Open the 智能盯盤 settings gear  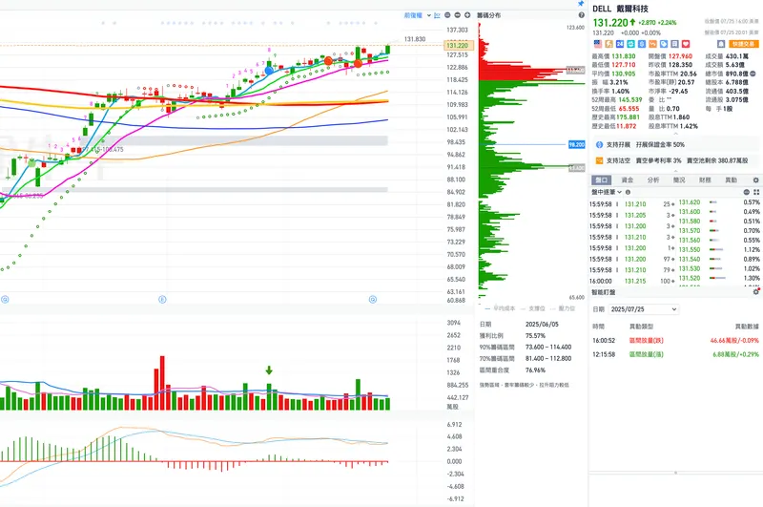coord(756,292)
